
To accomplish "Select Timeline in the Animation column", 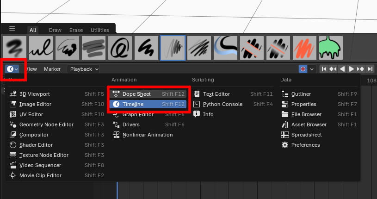I will point(133,104).
